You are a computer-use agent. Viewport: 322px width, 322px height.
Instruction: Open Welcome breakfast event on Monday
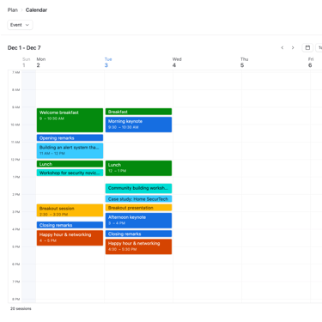coord(70,120)
